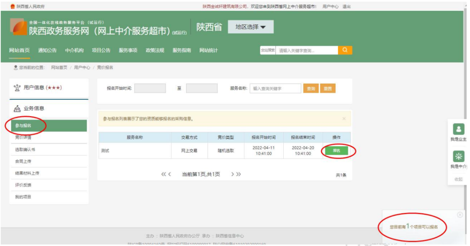Open 用户中心 link in the top bar
The height and width of the screenshot is (246, 470).
(x=330, y=6)
